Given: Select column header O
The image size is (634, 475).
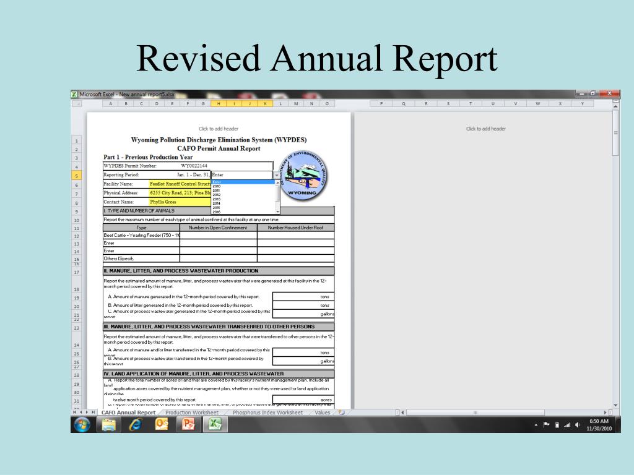Looking at the screenshot, I should [x=327, y=104].
